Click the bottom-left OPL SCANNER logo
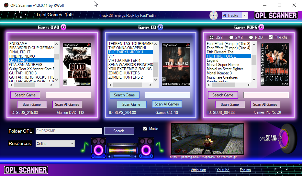The height and width of the screenshot is (176, 302). 26,170
